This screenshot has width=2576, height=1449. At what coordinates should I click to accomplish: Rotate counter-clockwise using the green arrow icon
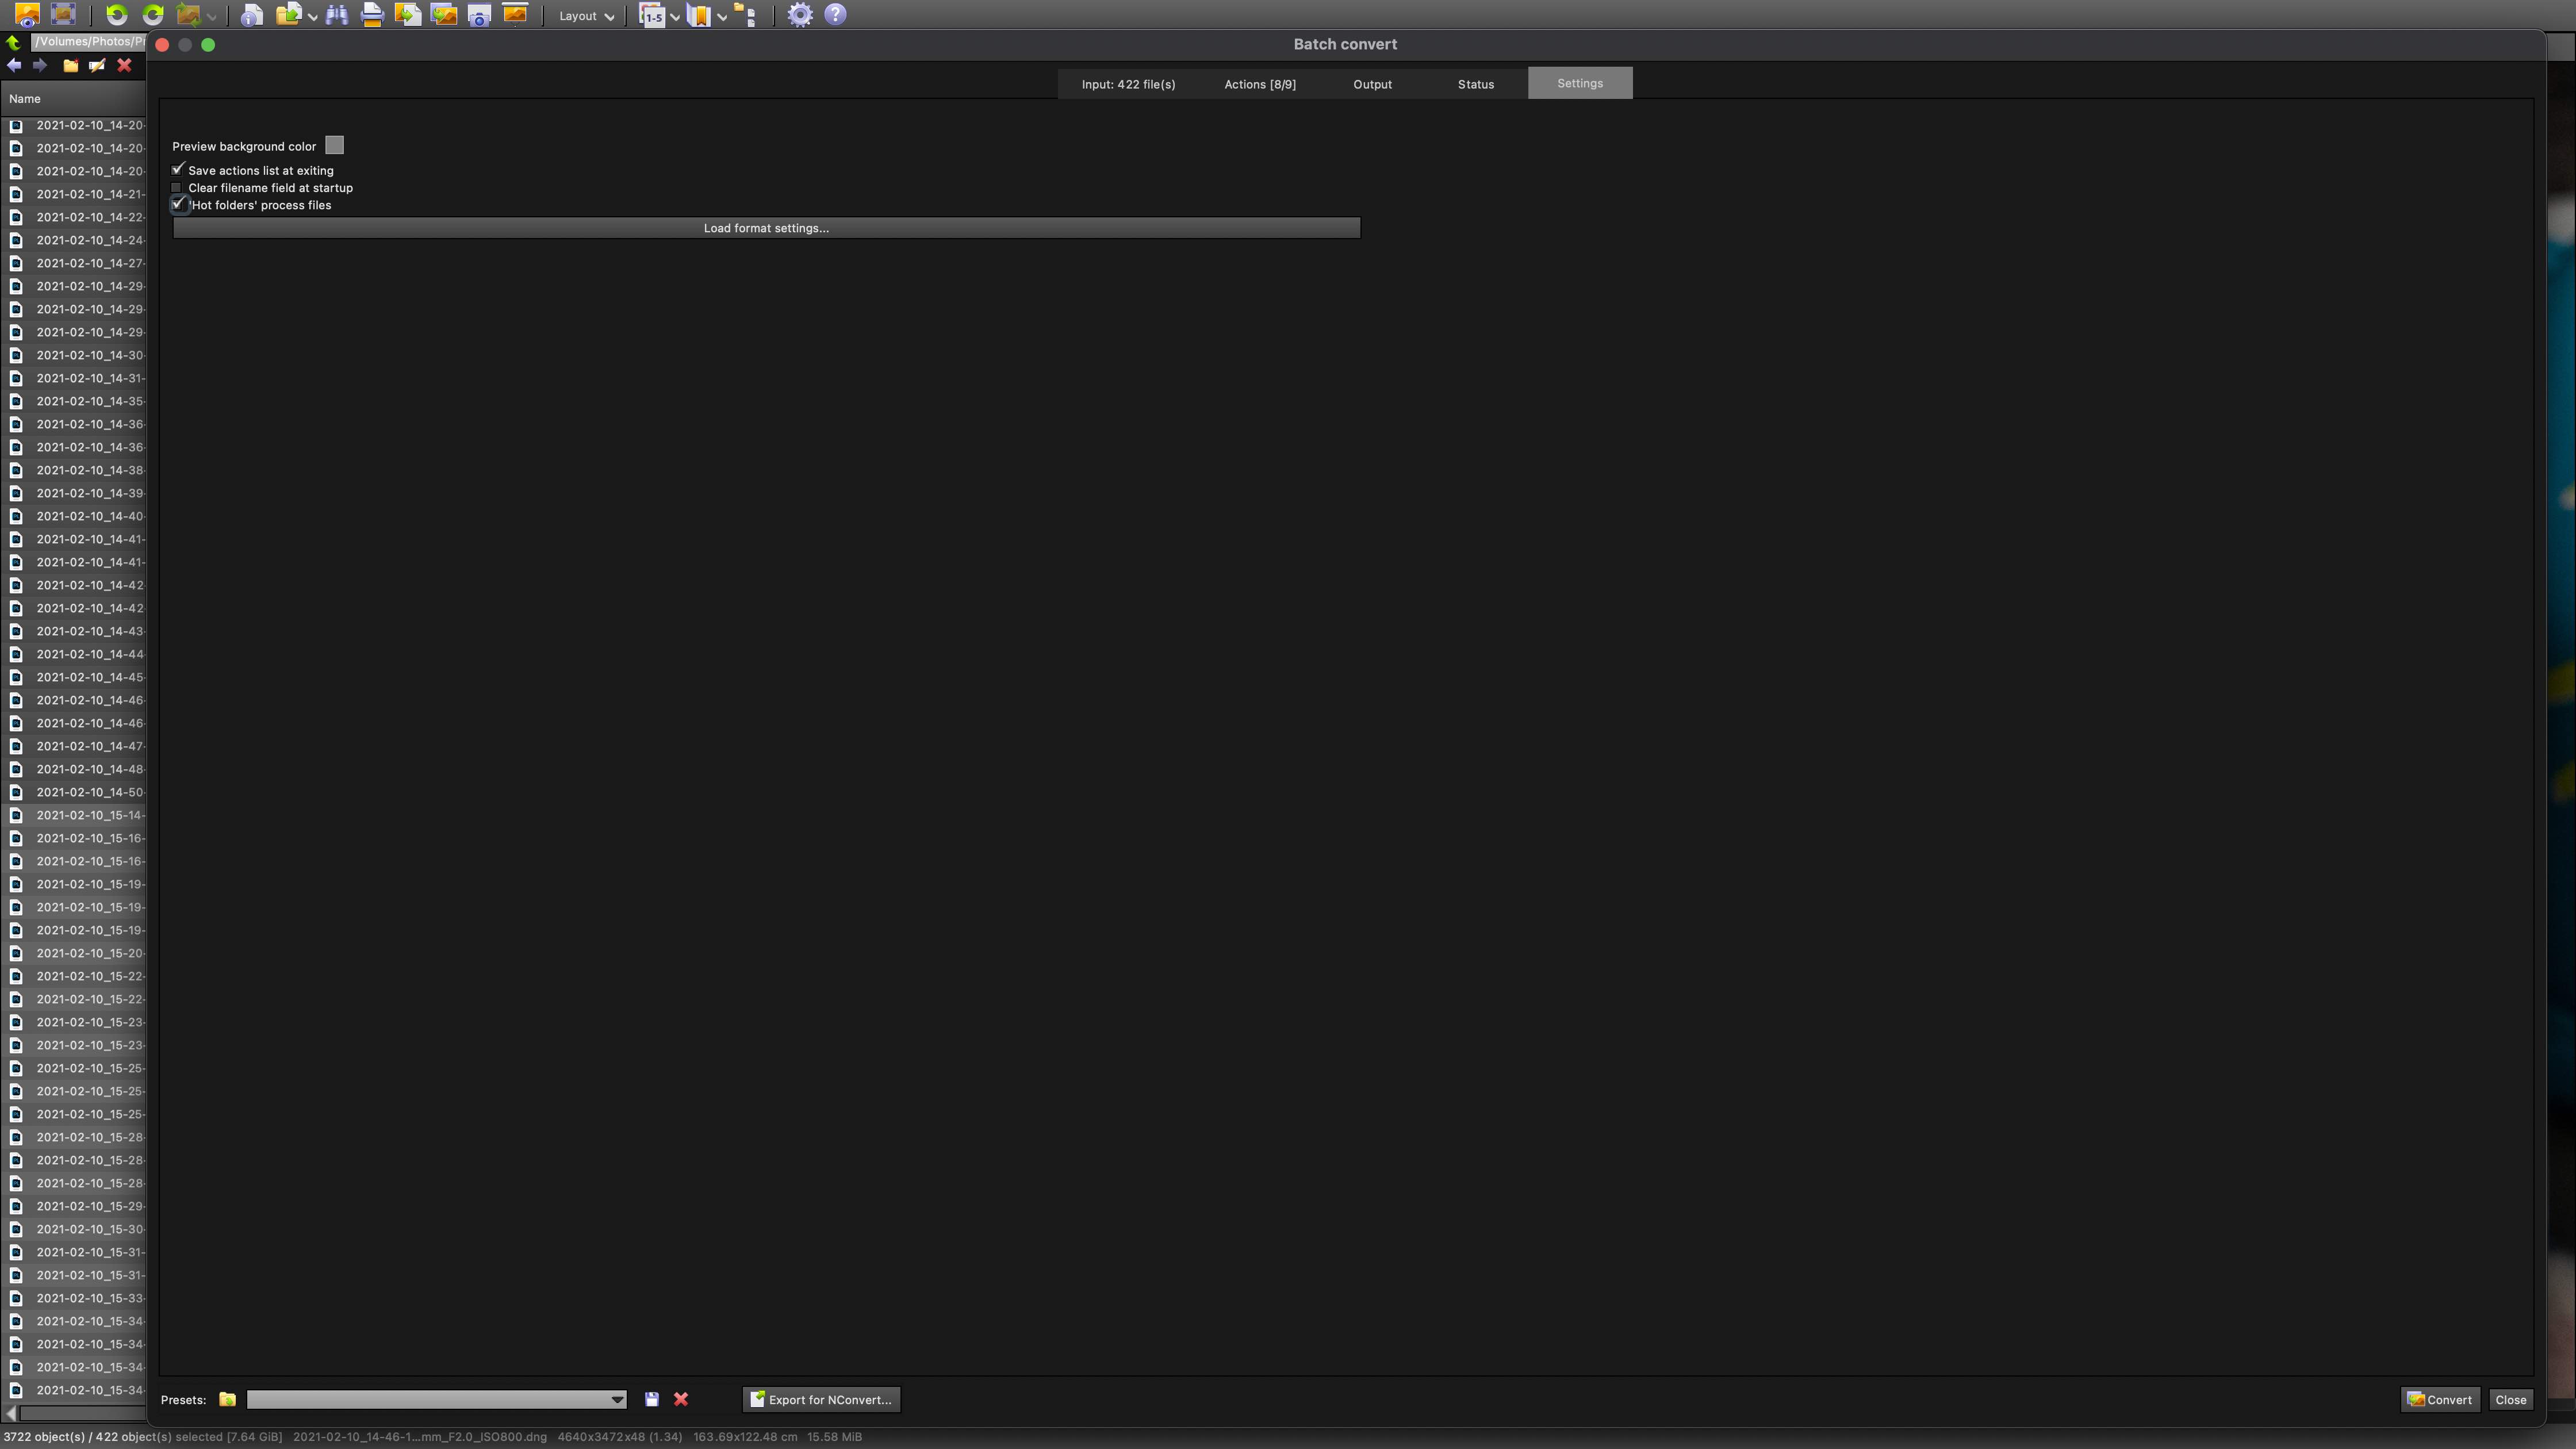[x=117, y=15]
